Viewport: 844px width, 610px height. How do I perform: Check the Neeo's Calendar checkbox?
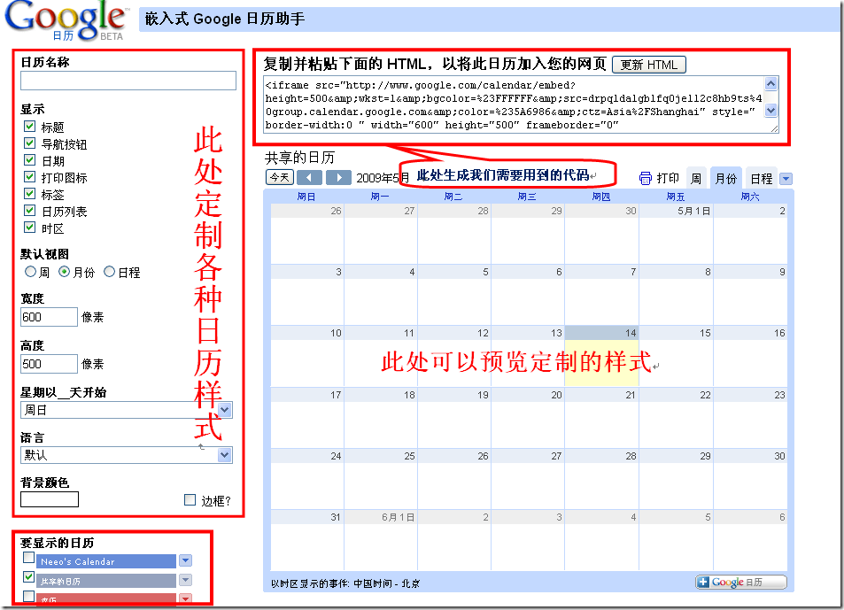coord(29,557)
